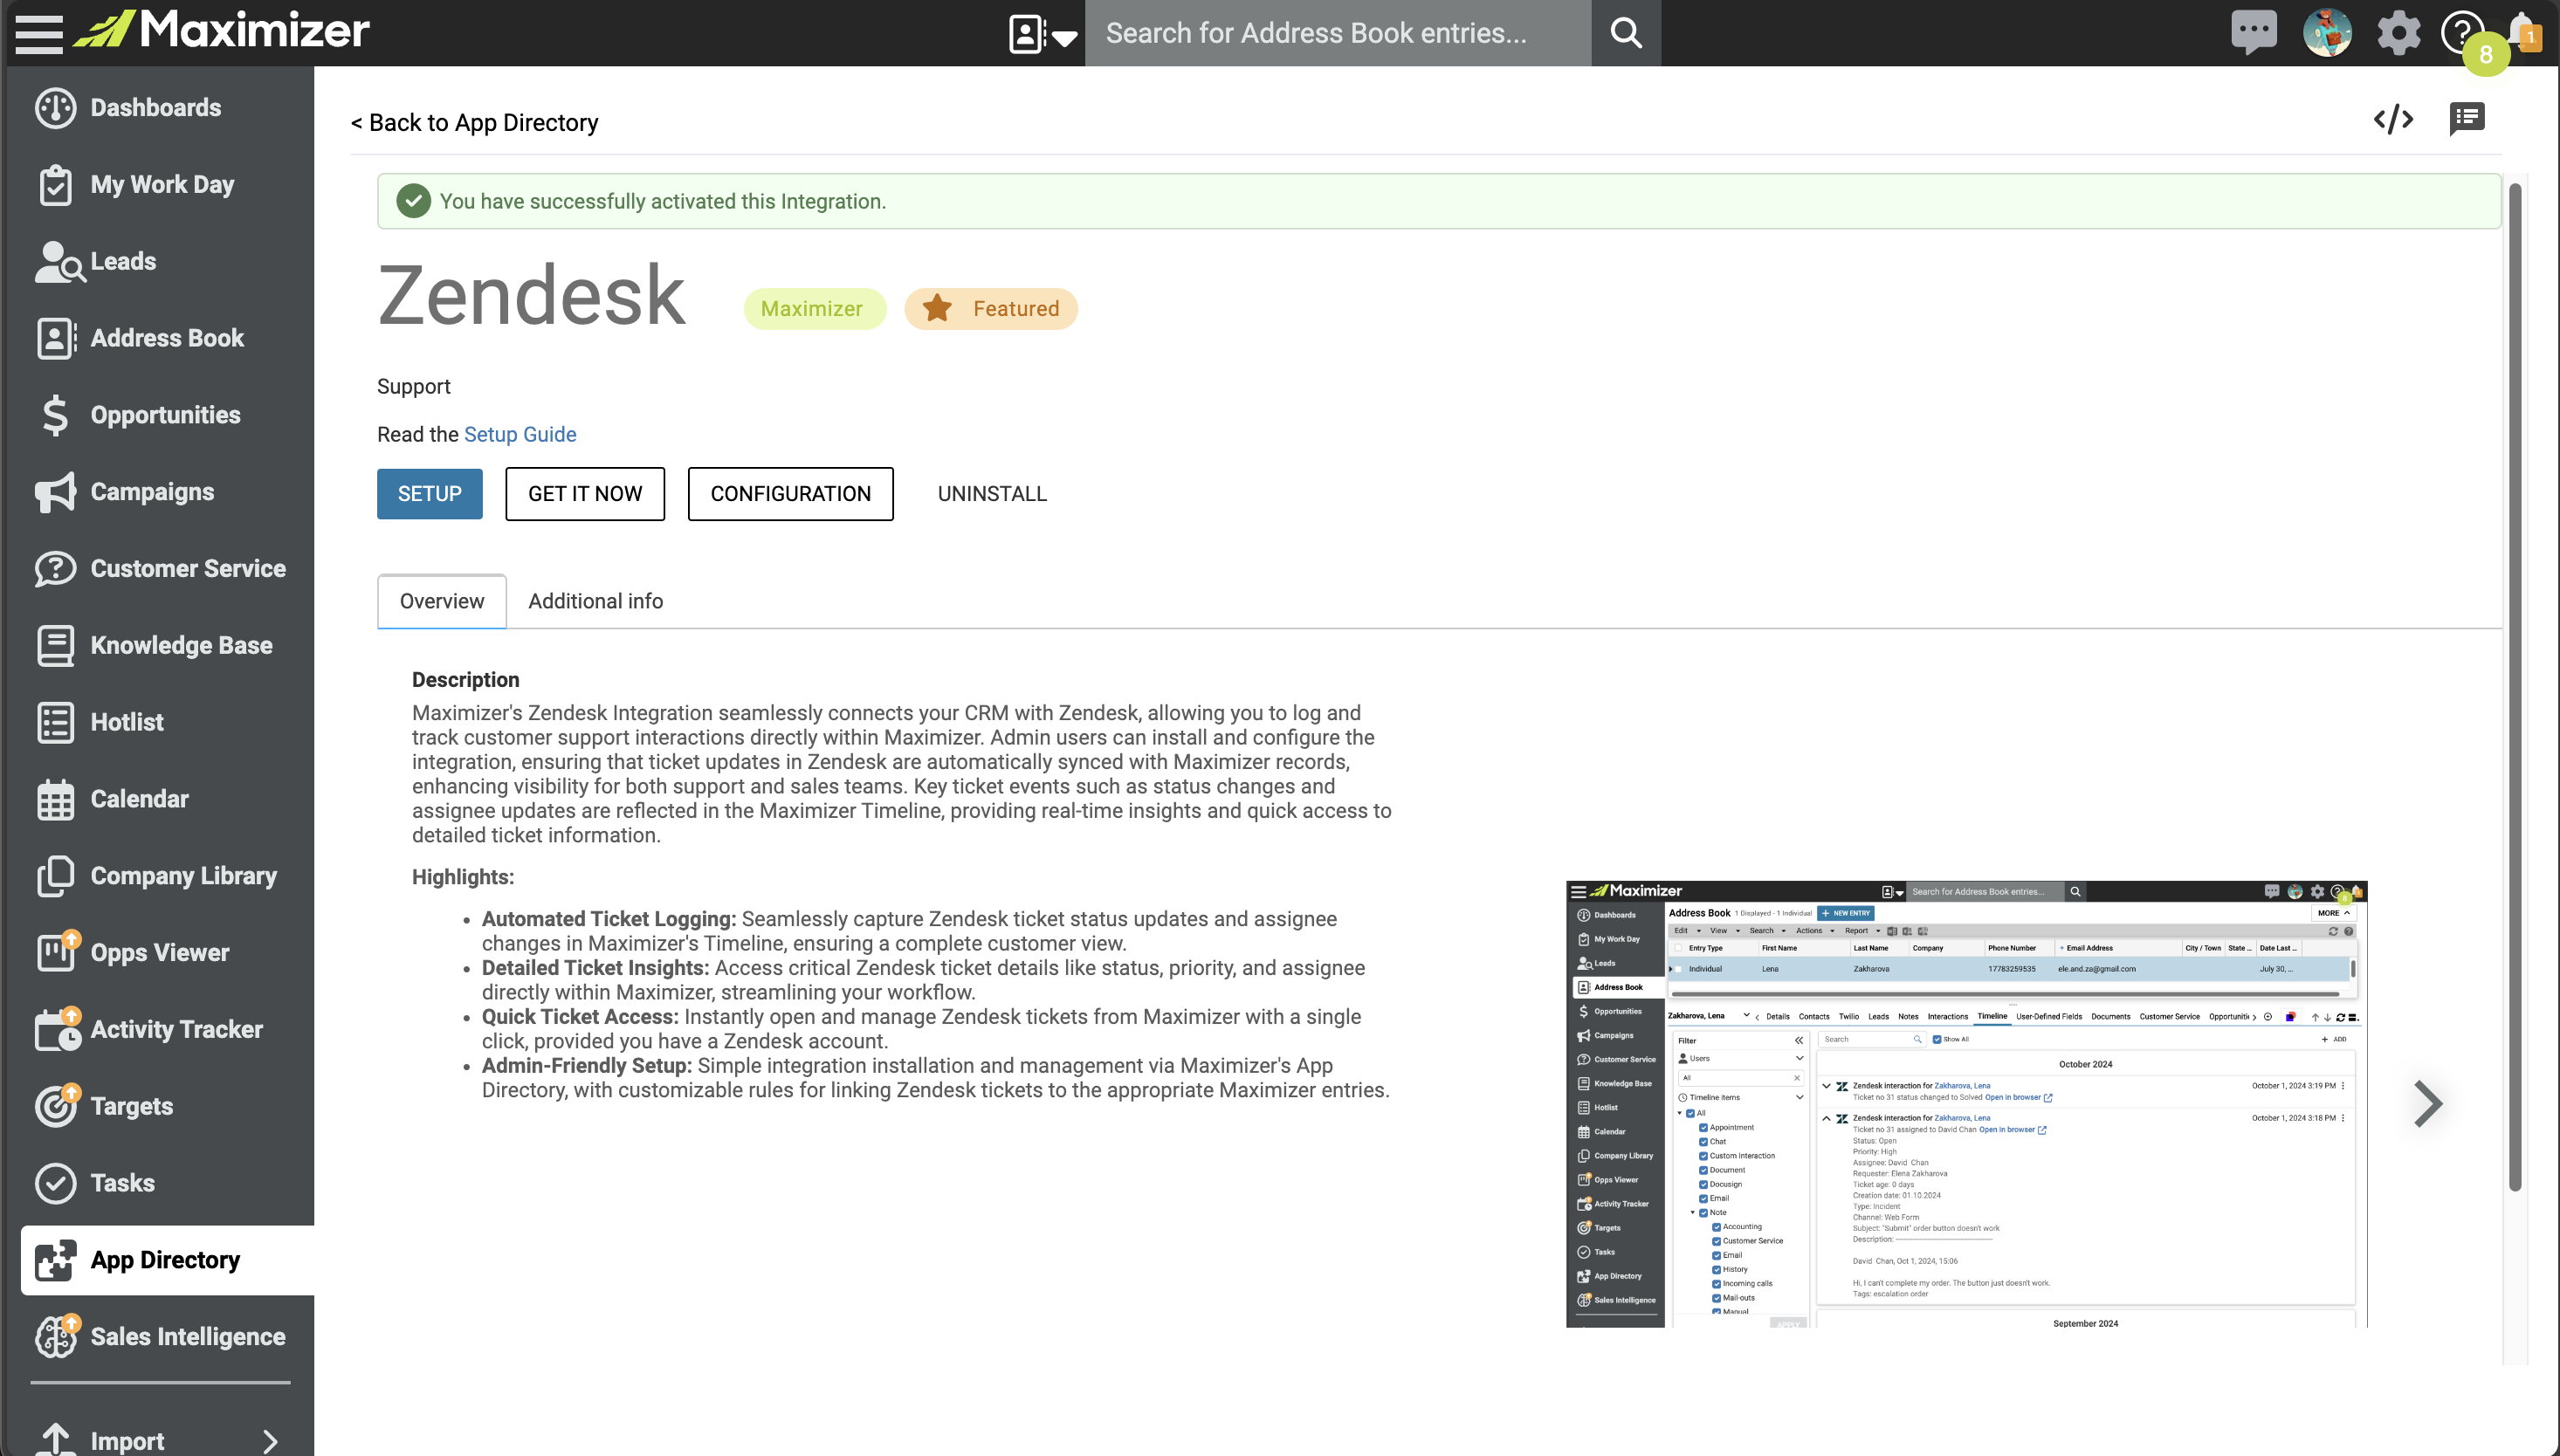This screenshot has width=2560, height=1456.
Task: Open the Customer Service module
Action: tap(167, 568)
